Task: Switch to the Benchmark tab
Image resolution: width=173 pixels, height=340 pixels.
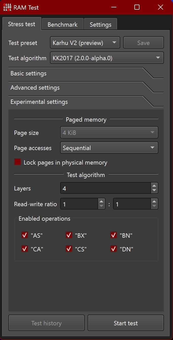Action: pos(62,25)
